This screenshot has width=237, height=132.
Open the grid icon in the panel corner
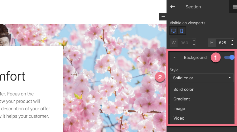click(235, 7)
